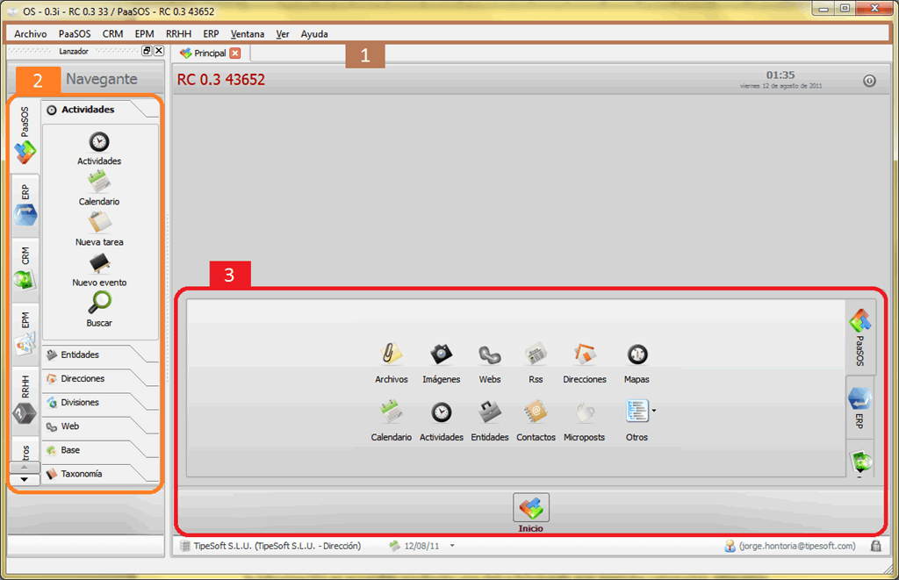This screenshot has height=580, width=899.
Task: Open the date 12/08/11 dropdown arrow
Action: pyautogui.click(x=452, y=546)
